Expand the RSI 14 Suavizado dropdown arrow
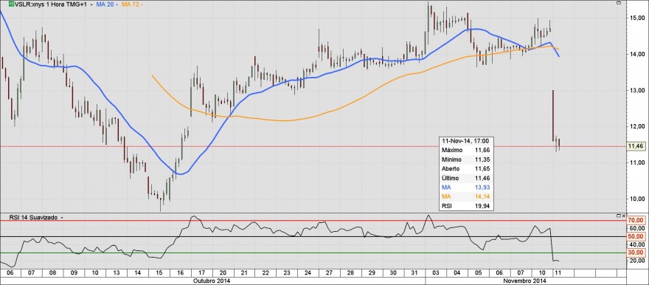This screenshot has height=285, width=649. point(62,216)
